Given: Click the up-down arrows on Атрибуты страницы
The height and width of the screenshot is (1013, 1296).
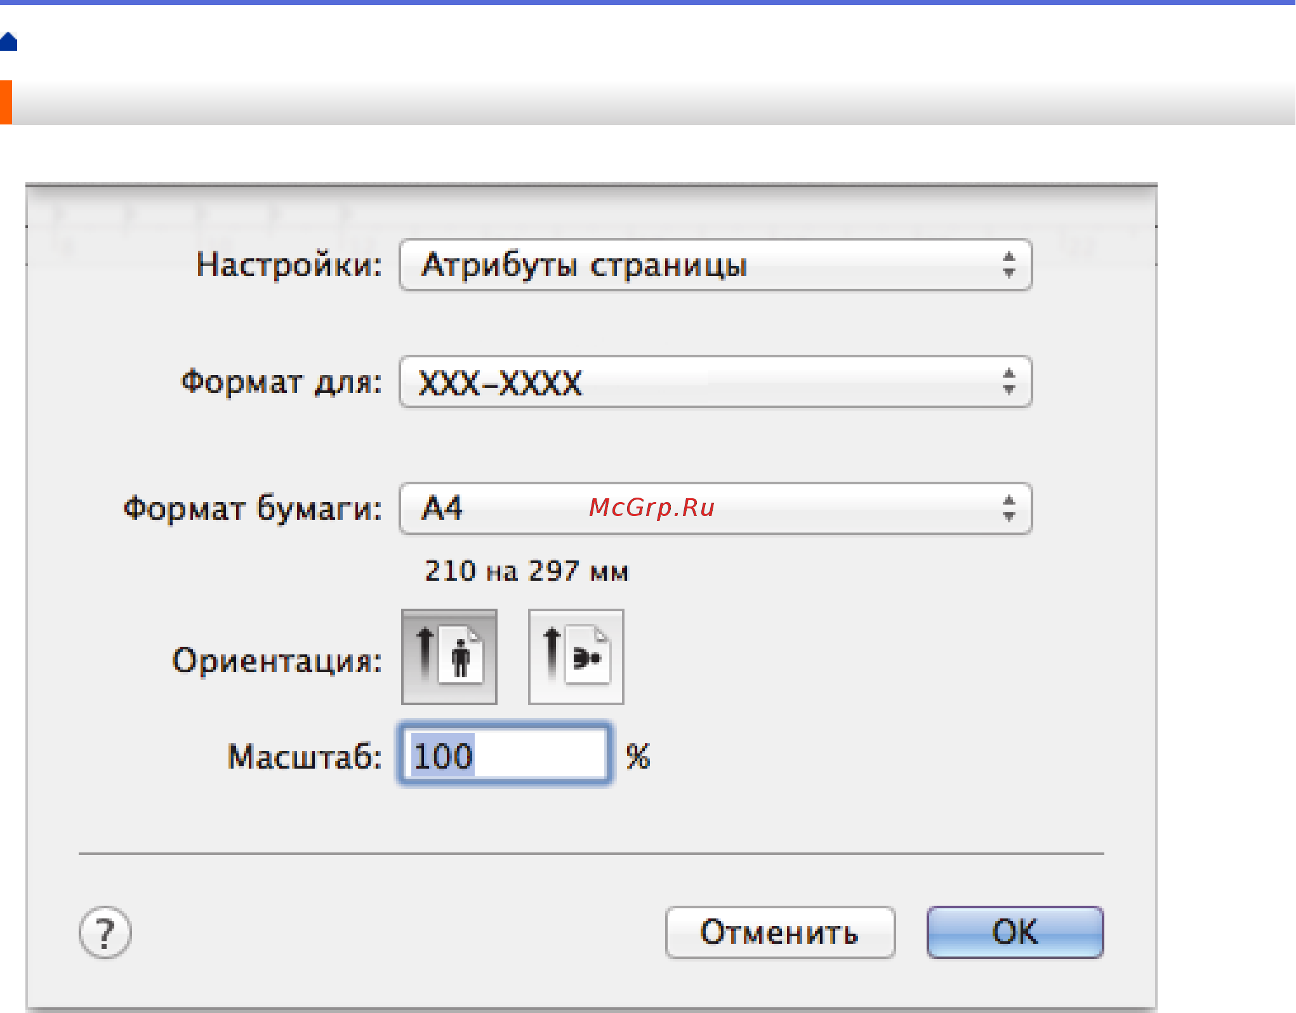Looking at the screenshot, I should [x=1008, y=265].
